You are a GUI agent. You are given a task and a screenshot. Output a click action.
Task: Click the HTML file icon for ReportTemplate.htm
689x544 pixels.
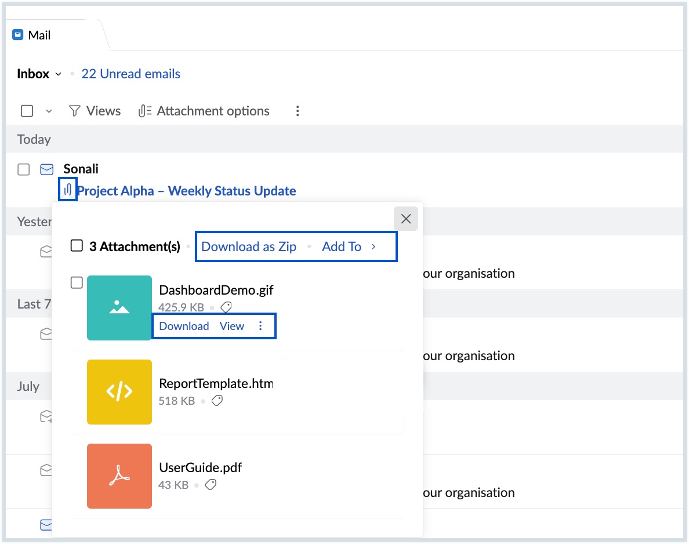click(x=119, y=392)
